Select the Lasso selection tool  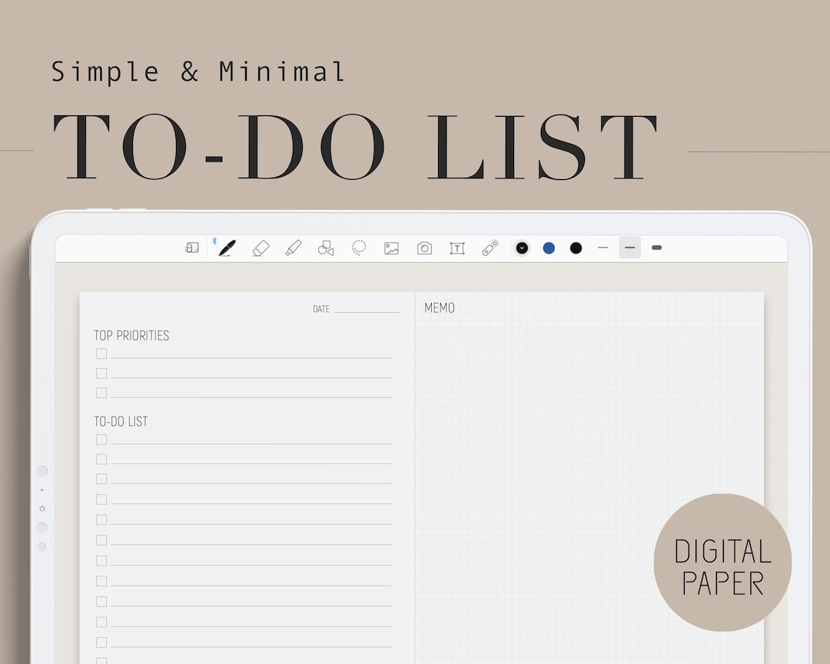(359, 247)
